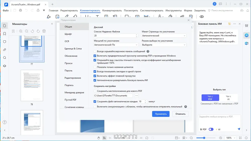Click the Отменить button
Screen dimensions: 251x141
[180, 114]
